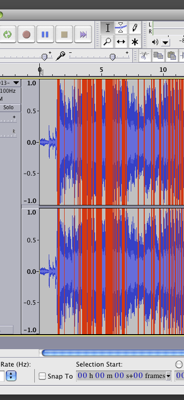Start recording with the Record button

tap(26, 34)
